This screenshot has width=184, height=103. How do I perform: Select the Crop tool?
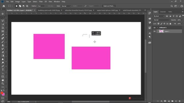(3, 28)
